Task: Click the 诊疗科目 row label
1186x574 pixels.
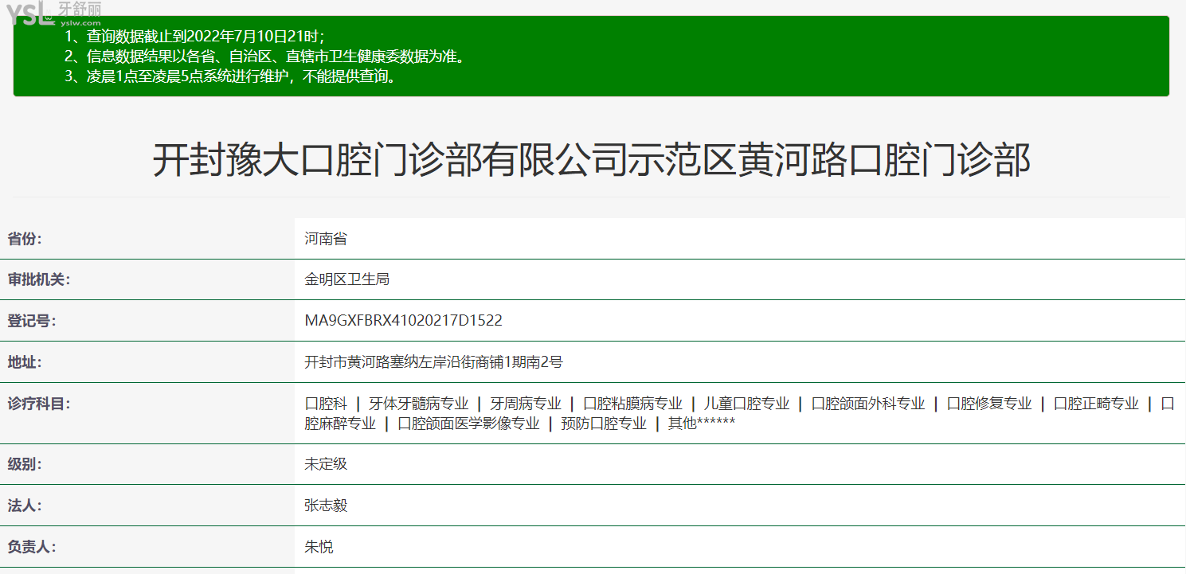Action: point(38,404)
